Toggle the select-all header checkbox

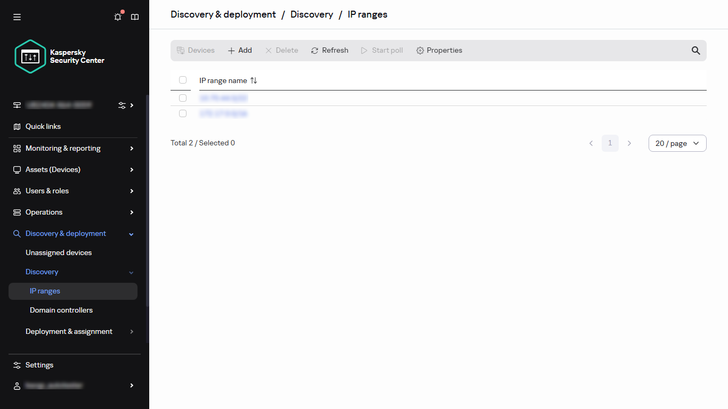click(183, 80)
